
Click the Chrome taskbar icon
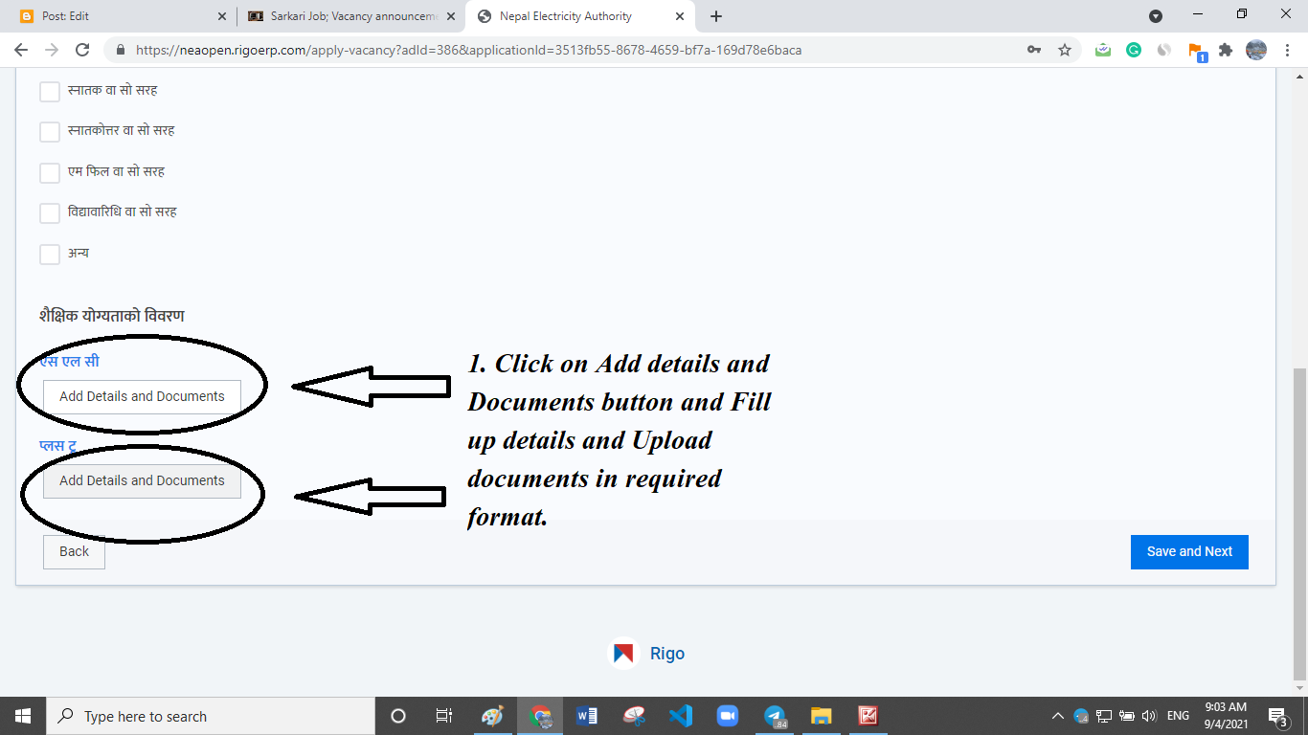[x=540, y=716]
